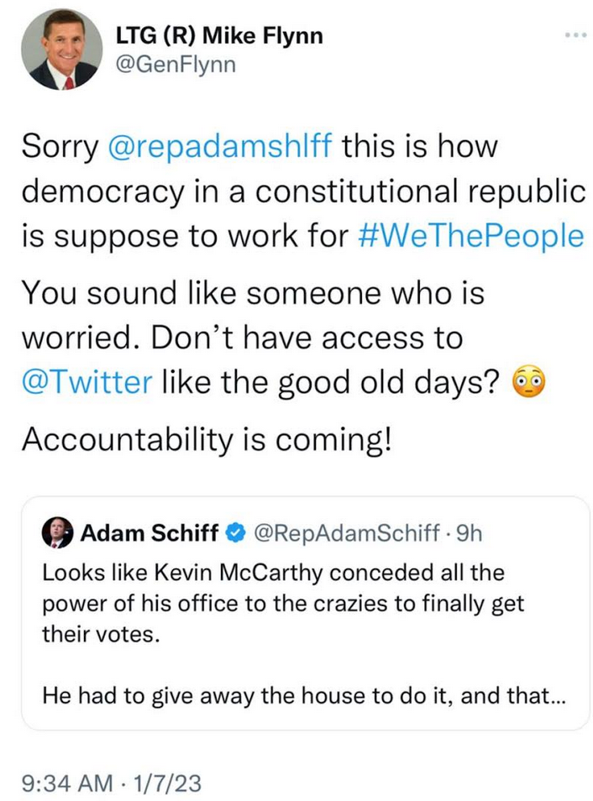The height and width of the screenshot is (801, 593).
Task: Select the Adam Schiff name in quoted tweet
Action: coord(150,532)
